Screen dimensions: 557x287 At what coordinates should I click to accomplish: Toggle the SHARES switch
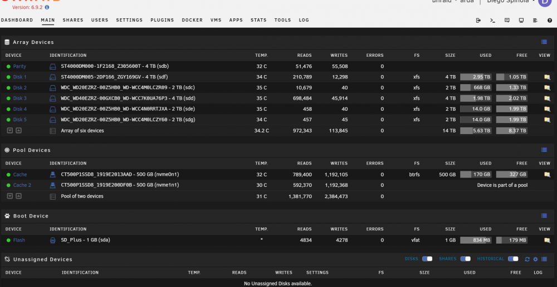pos(465,259)
